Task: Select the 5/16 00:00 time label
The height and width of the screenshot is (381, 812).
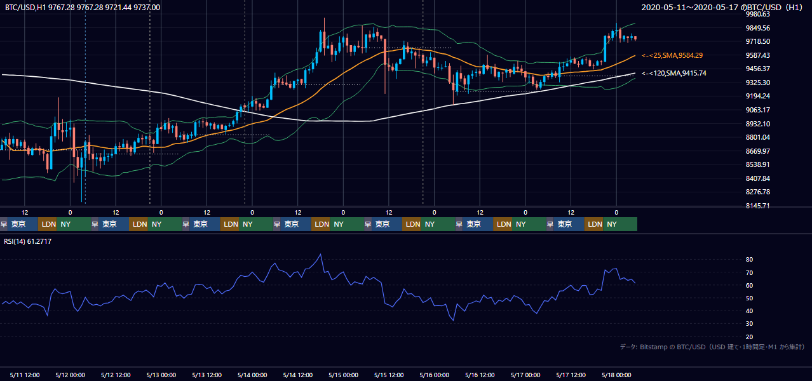Action: [434, 375]
